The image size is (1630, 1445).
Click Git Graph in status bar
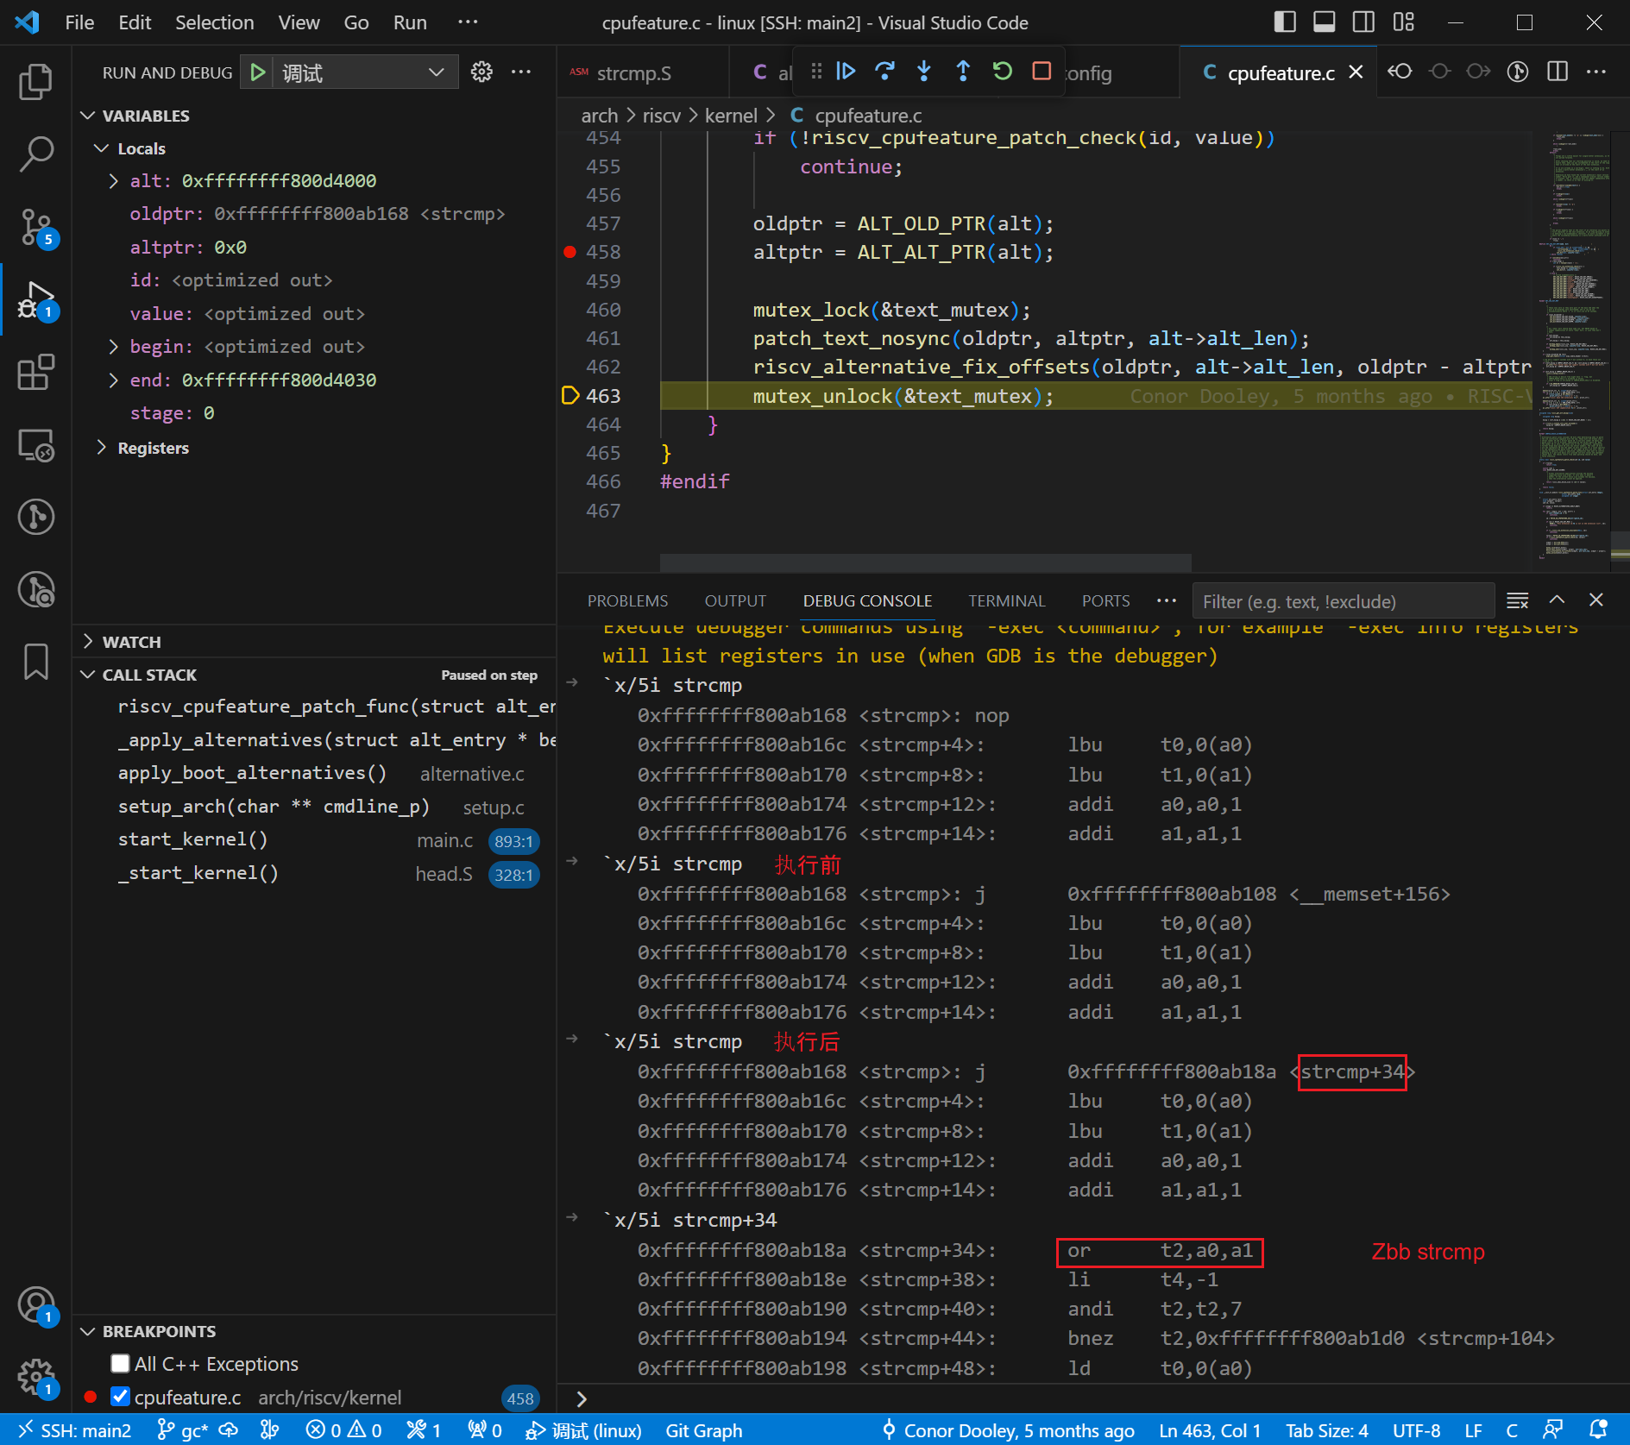click(x=703, y=1430)
